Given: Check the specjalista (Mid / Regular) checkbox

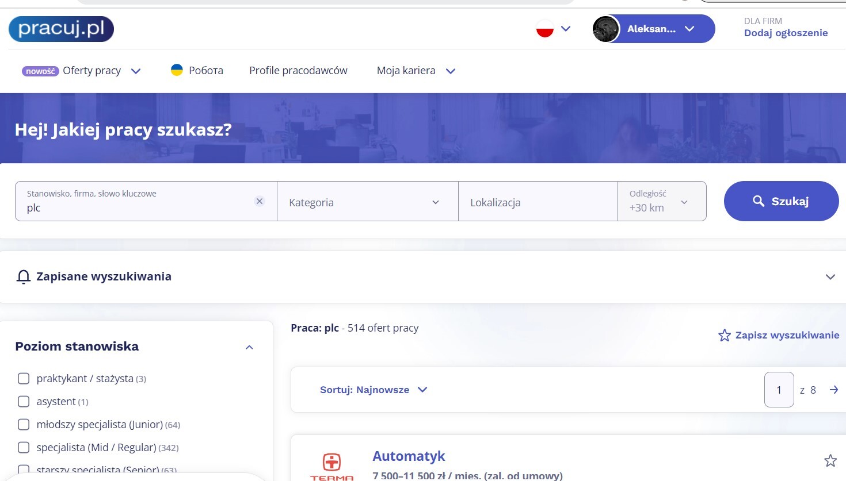Looking at the screenshot, I should pos(24,448).
